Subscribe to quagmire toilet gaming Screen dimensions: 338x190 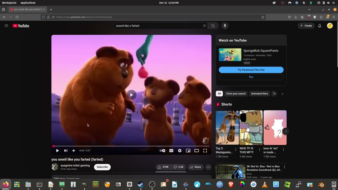click(x=102, y=167)
